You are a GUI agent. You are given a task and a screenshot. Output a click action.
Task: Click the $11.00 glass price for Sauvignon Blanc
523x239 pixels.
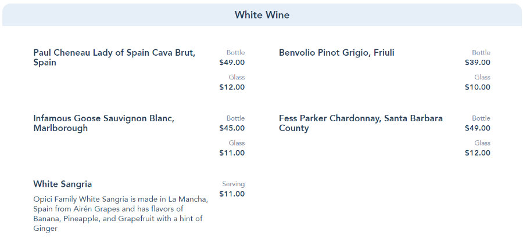point(232,153)
